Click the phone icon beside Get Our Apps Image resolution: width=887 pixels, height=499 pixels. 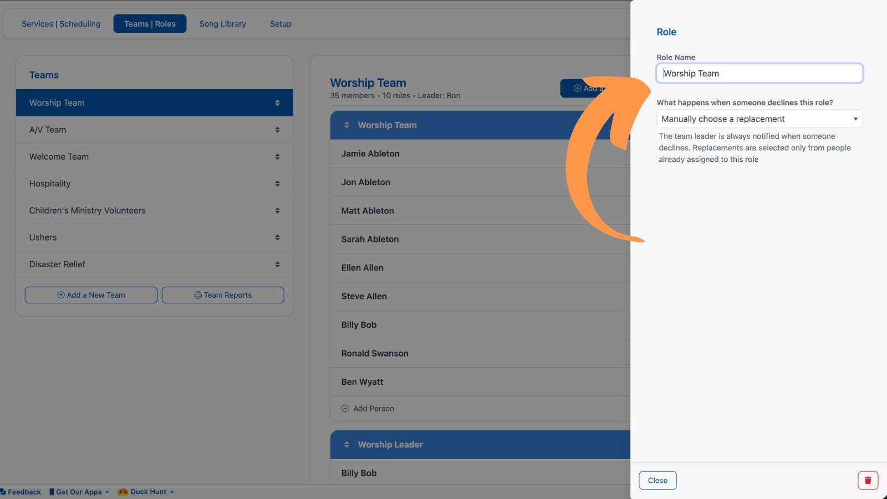click(x=52, y=492)
